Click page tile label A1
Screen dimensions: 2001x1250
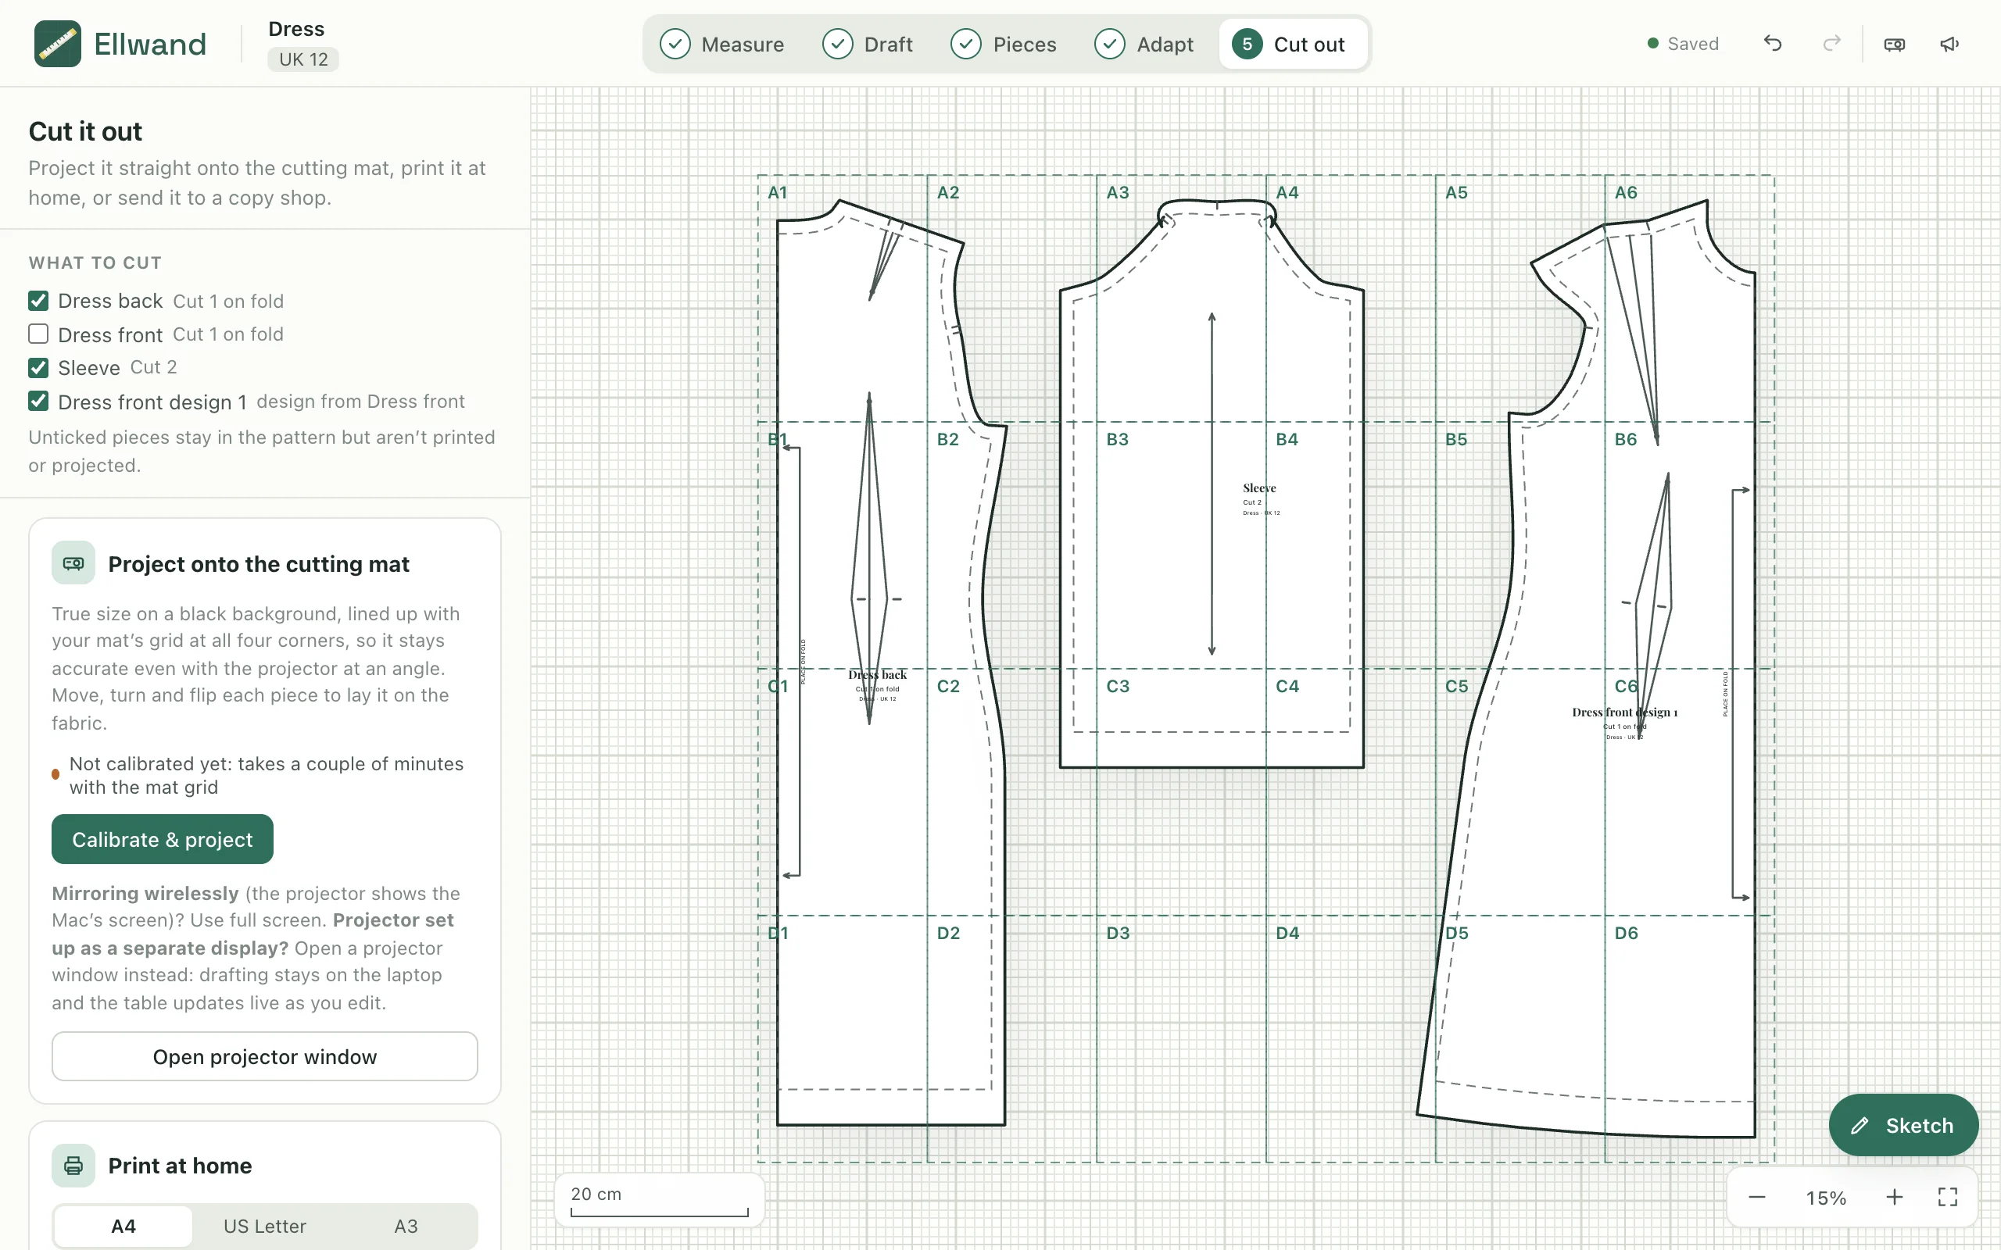pos(777,193)
